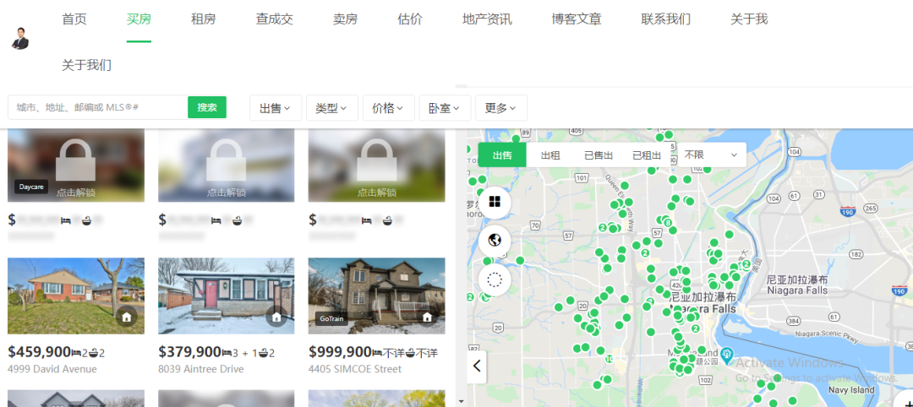Go to the 租房 rentals page
Viewport: 913px width, 407px height.
coord(203,19)
